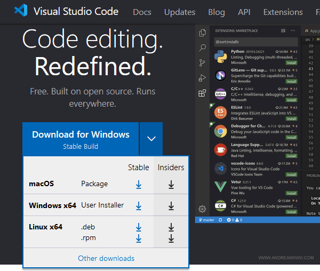Open the Run and Debug icon
The image size is (320, 271).
202,78
